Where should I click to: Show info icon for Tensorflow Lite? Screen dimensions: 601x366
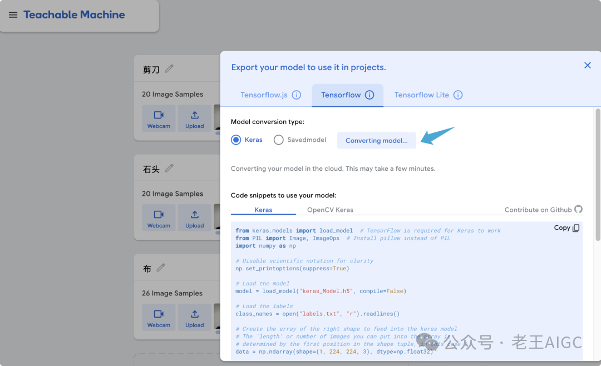tap(457, 95)
